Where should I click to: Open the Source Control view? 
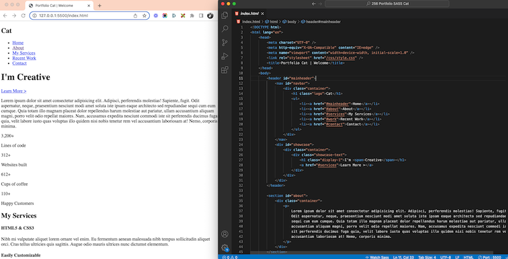[x=225, y=43]
